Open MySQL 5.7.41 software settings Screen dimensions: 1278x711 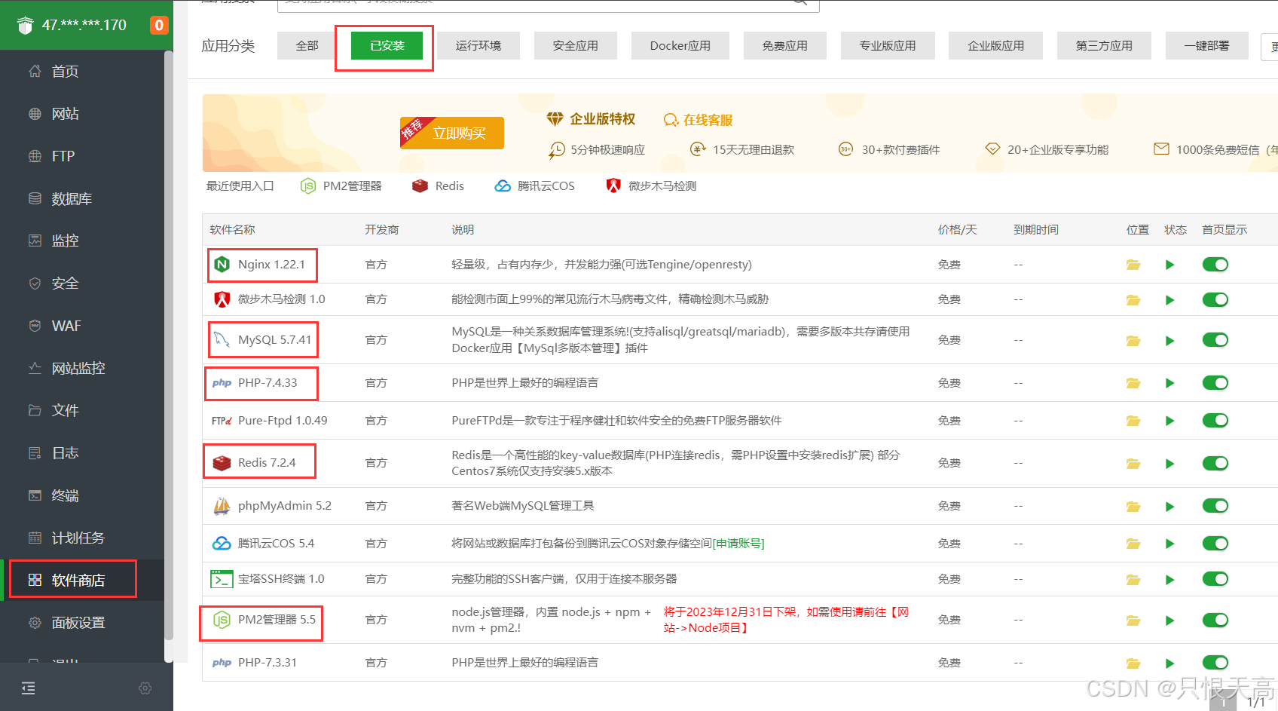coord(274,340)
